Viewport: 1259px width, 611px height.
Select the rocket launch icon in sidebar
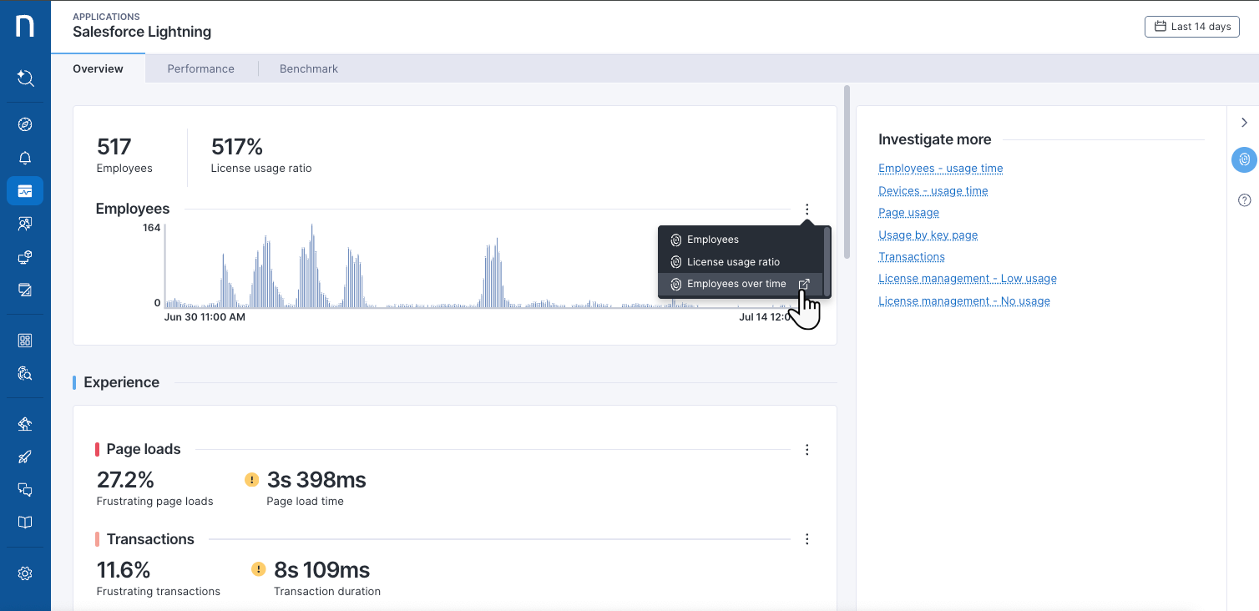point(25,457)
